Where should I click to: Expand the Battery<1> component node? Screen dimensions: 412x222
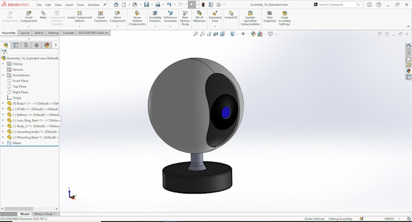click(3, 115)
